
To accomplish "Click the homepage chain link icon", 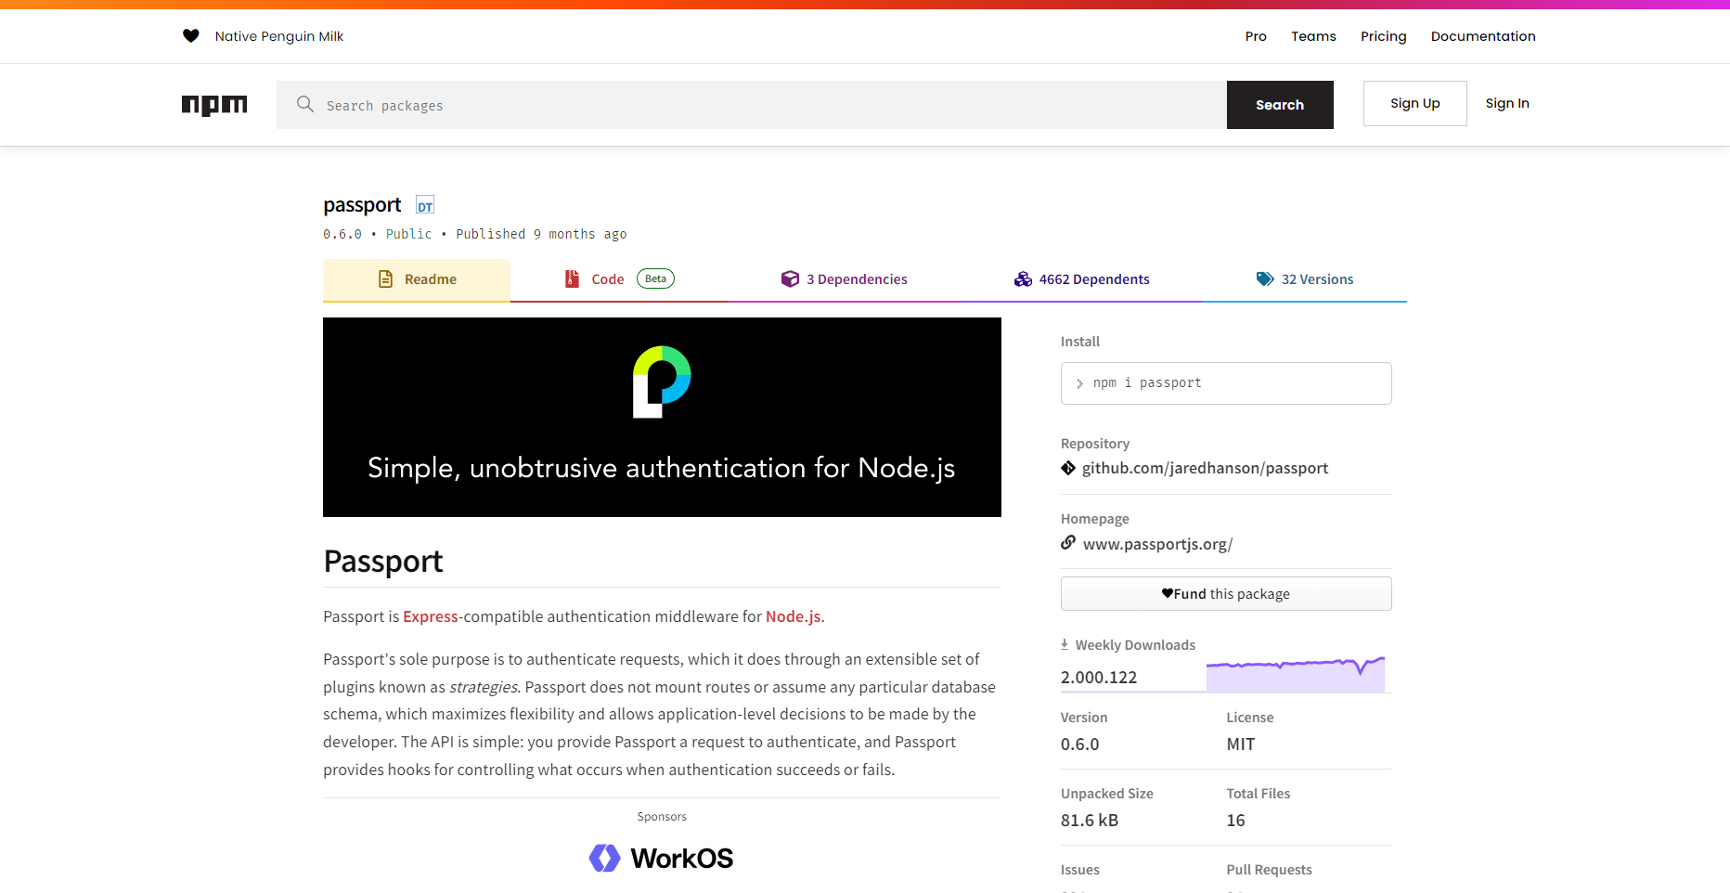I will tap(1068, 542).
